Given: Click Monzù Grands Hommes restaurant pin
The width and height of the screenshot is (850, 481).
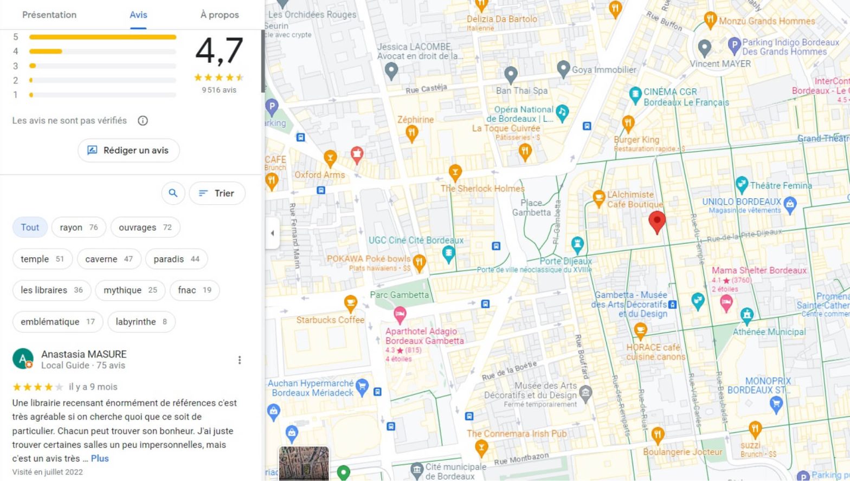Looking at the screenshot, I should [710, 21].
